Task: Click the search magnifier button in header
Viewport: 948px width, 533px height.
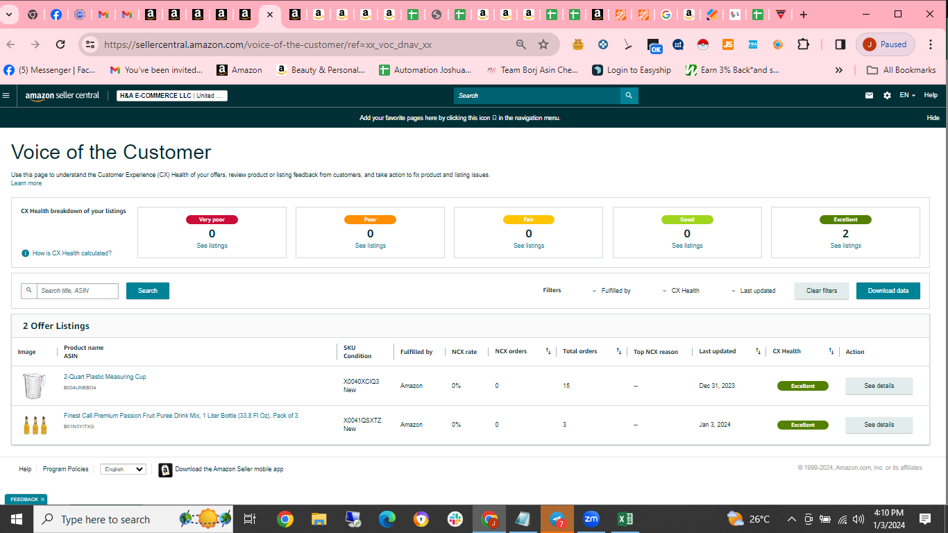Action: click(x=629, y=96)
